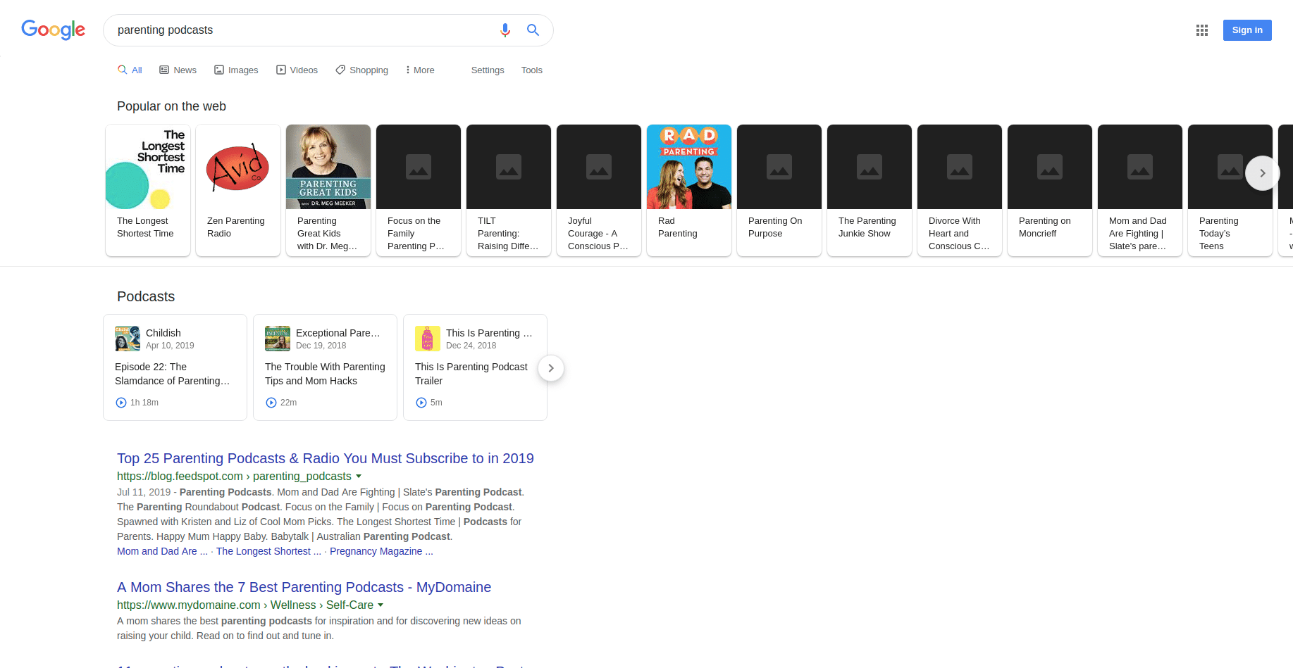Advance the Podcasts carousel with arrow
The image size is (1293, 668).
(x=551, y=368)
